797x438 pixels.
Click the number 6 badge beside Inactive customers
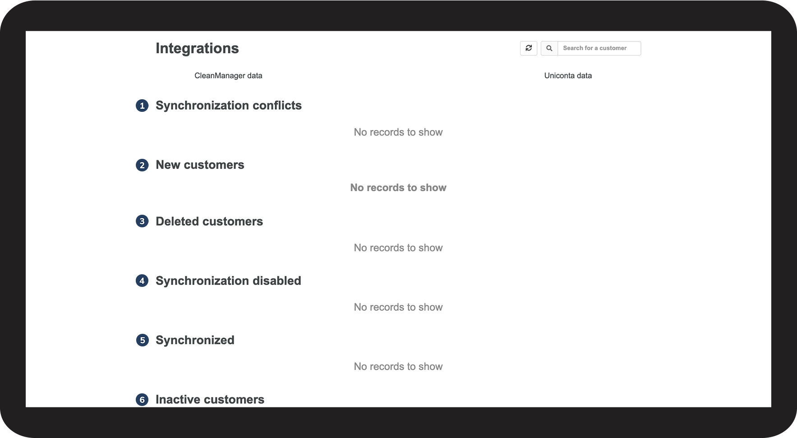[x=142, y=400]
